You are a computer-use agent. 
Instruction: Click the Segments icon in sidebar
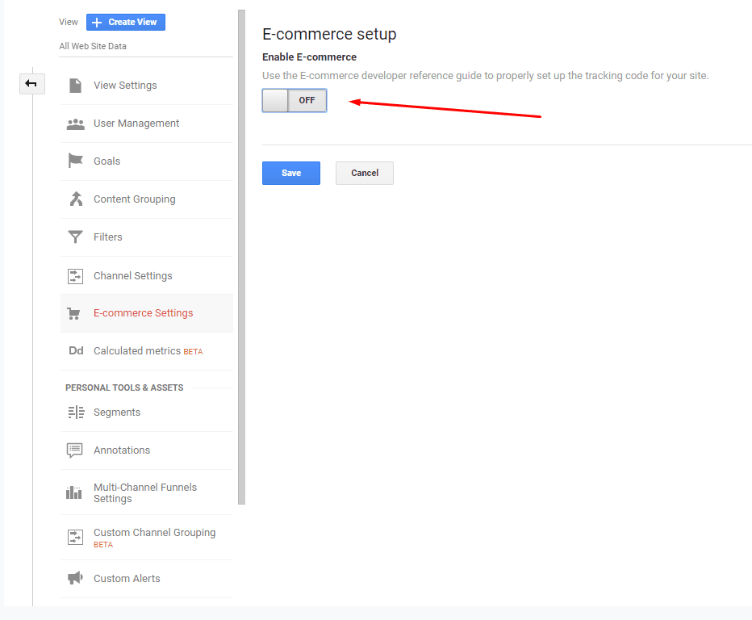(x=75, y=413)
